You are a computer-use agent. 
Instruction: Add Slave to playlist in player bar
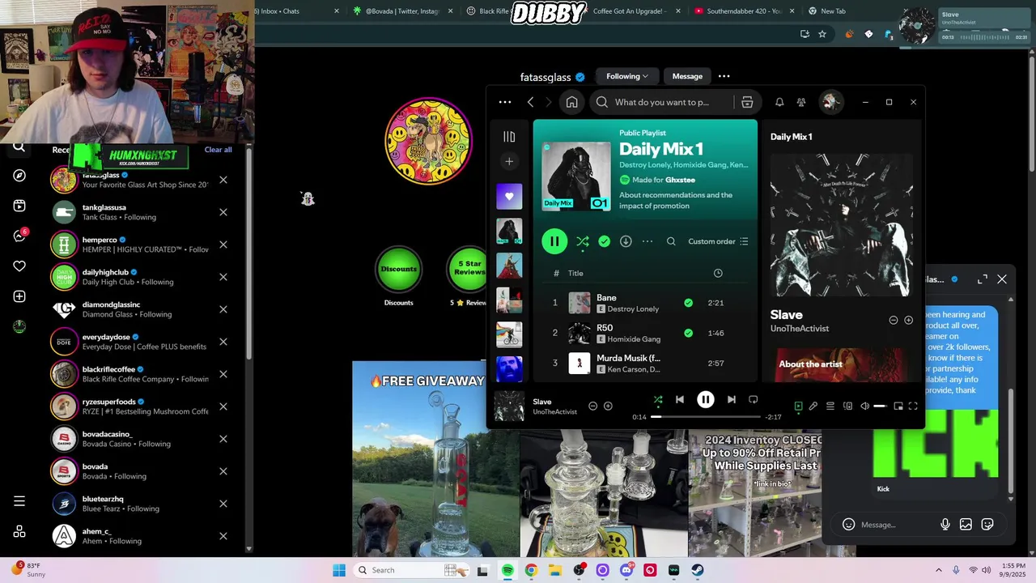click(608, 406)
